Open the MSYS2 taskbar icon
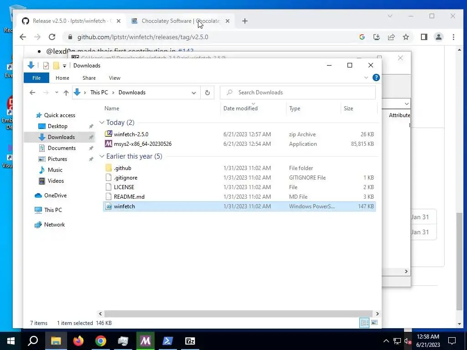Viewport: 467px width, 350px height. (x=145, y=341)
